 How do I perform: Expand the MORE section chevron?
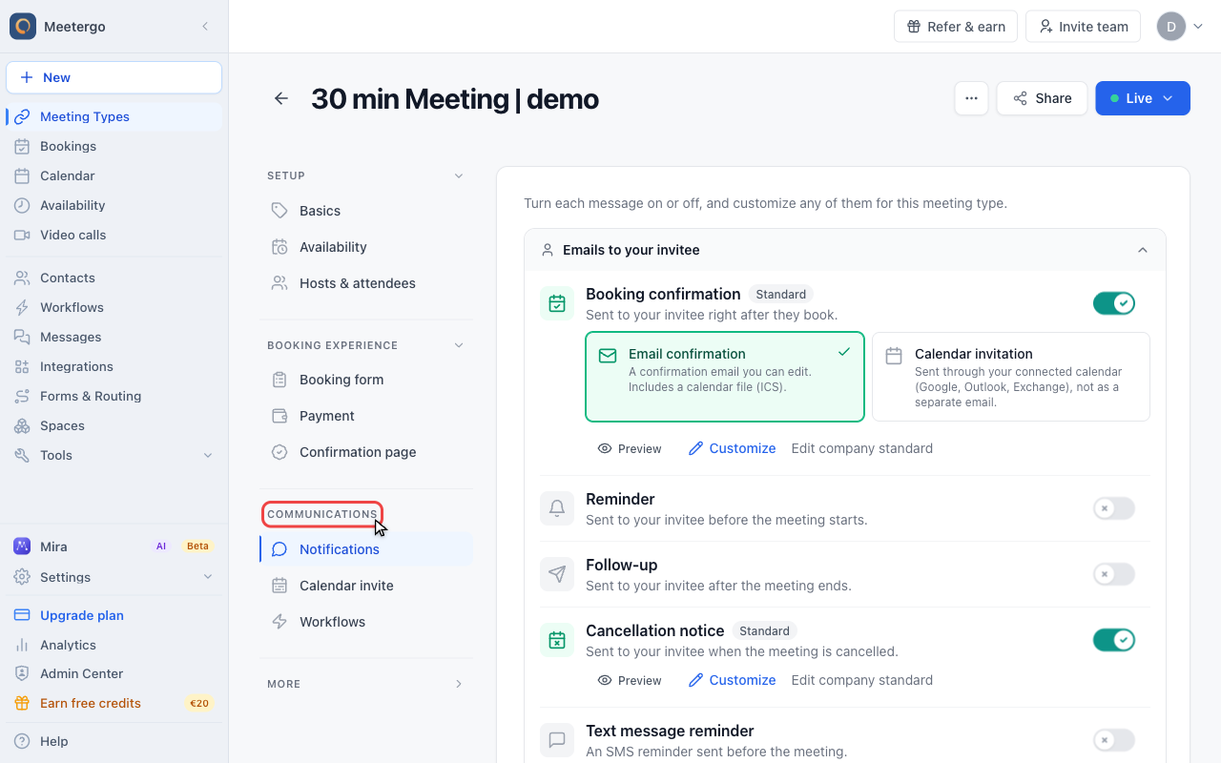(459, 684)
